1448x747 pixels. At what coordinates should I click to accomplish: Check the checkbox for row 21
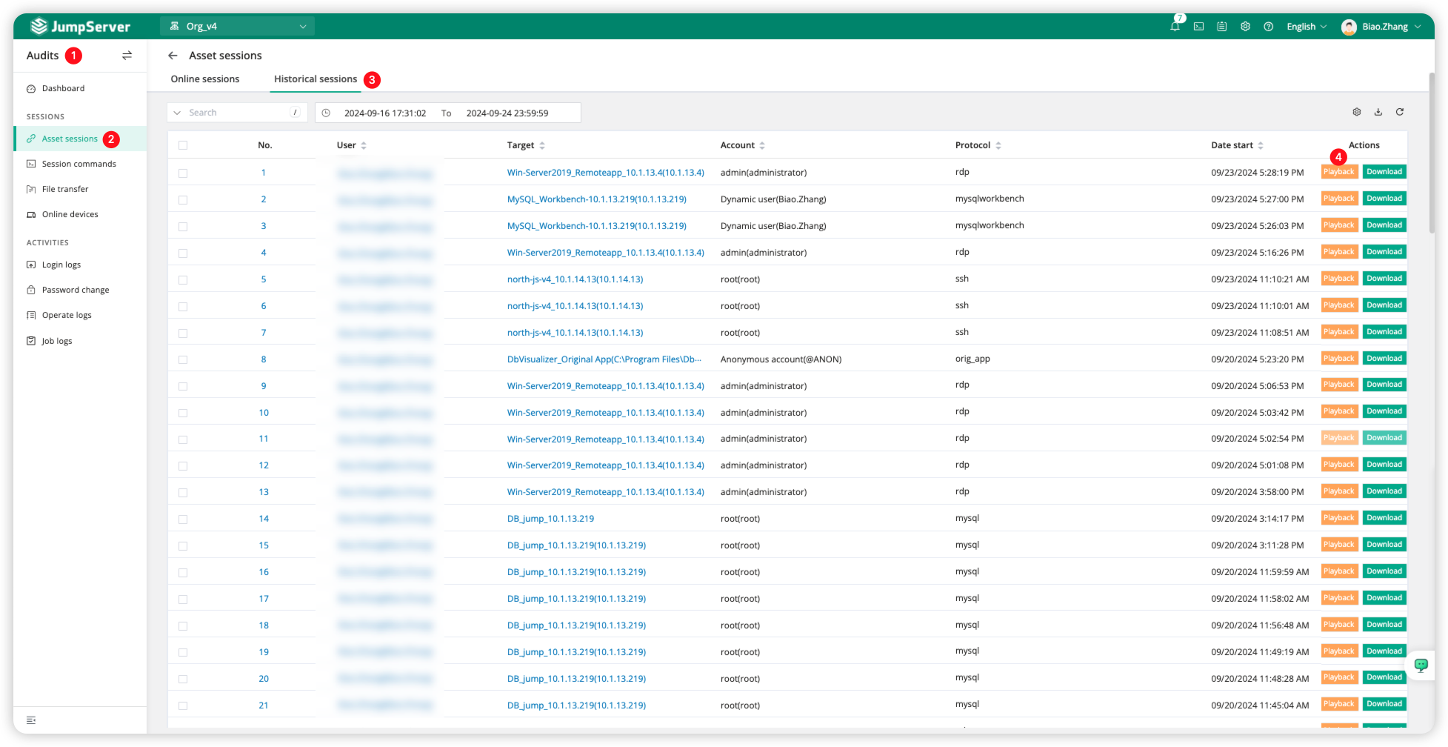183,705
